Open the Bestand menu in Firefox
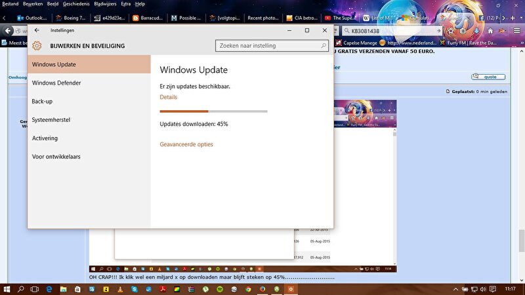Screen dimensions: 525x295 coord(10,4)
